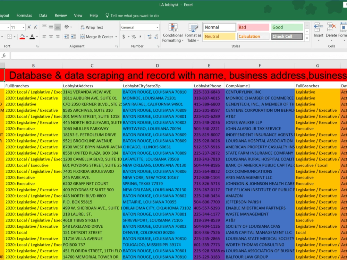Expand the borders dropdown arrow
347x260 pixels.
pyautogui.click(x=15, y=37)
